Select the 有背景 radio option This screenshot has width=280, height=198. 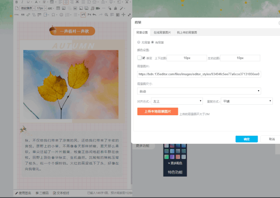(x=152, y=42)
